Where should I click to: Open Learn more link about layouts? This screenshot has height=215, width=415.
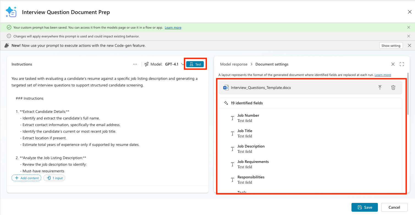[x=383, y=75]
